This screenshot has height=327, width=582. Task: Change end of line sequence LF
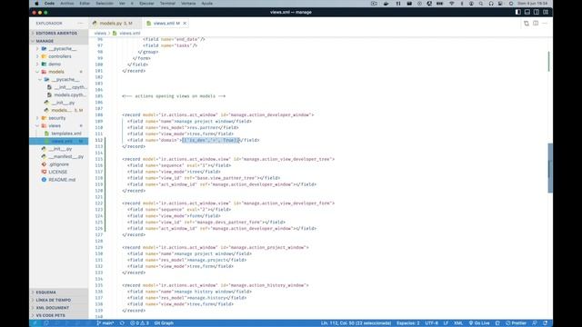pos(446,323)
